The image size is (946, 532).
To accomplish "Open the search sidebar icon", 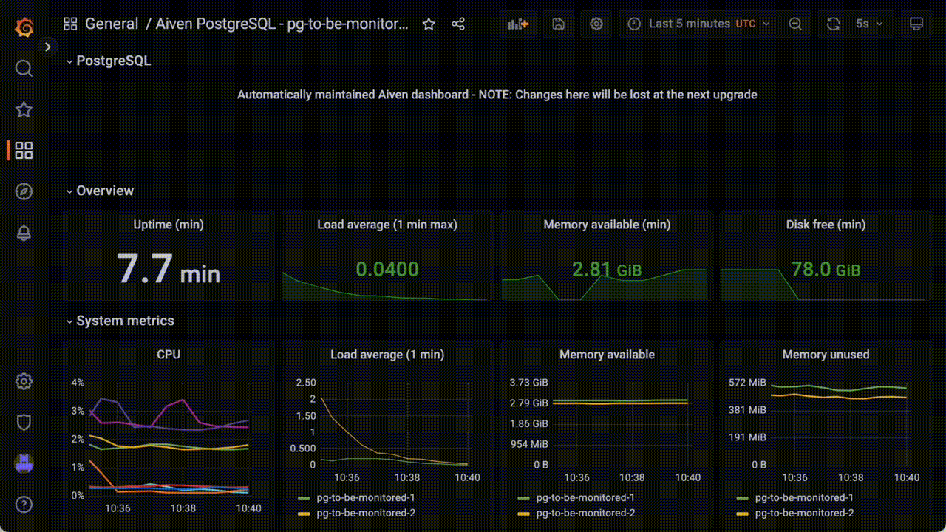I will point(24,68).
